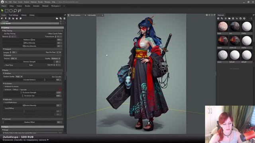Delete selected material with trash icon

pos(233,19)
